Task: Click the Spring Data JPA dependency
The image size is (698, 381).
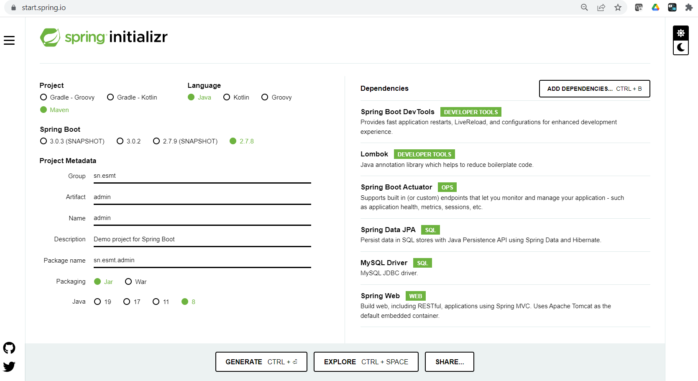Action: pyautogui.click(x=505, y=235)
